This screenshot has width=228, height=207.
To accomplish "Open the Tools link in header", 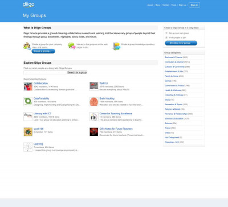I will coord(174,5).
